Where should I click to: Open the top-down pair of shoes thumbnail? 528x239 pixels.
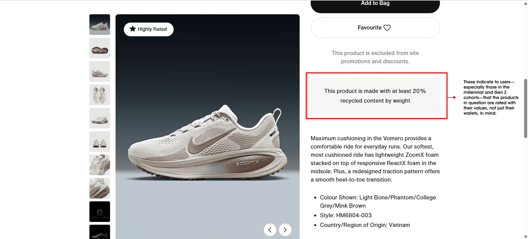click(100, 95)
